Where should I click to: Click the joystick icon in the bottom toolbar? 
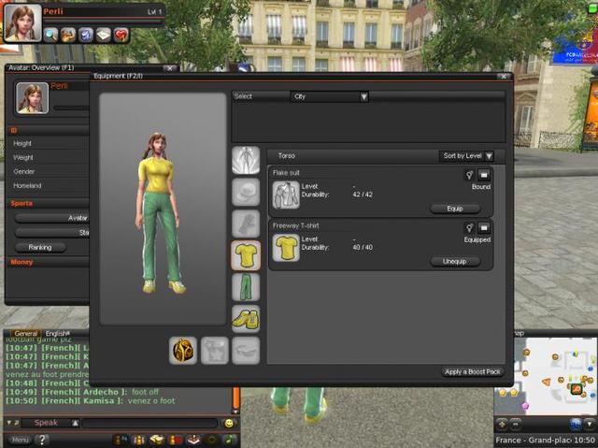193,440
